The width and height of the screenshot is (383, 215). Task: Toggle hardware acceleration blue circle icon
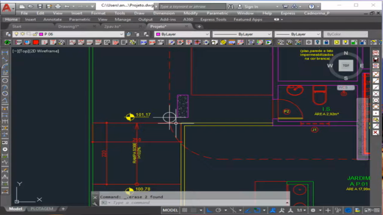[348, 210]
